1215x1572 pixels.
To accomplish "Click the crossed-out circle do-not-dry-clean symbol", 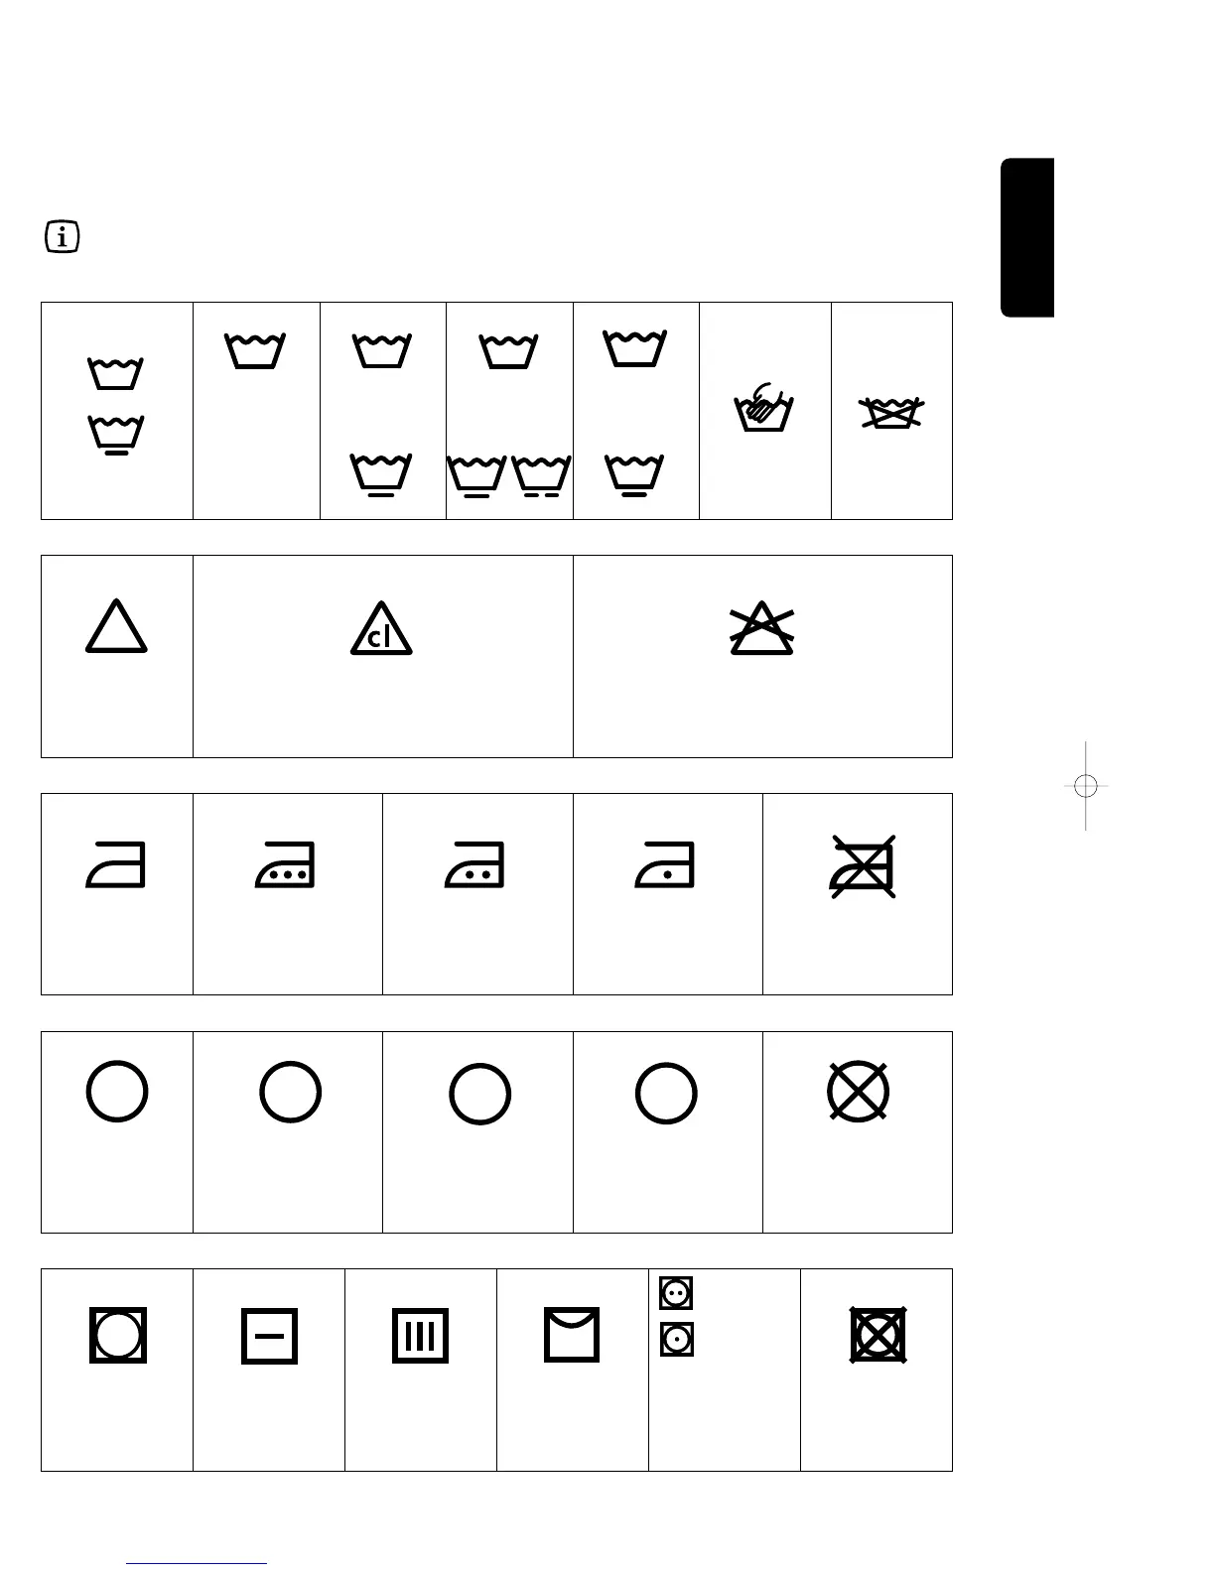I will click(x=858, y=1092).
